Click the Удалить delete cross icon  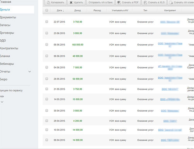coord(71,2)
